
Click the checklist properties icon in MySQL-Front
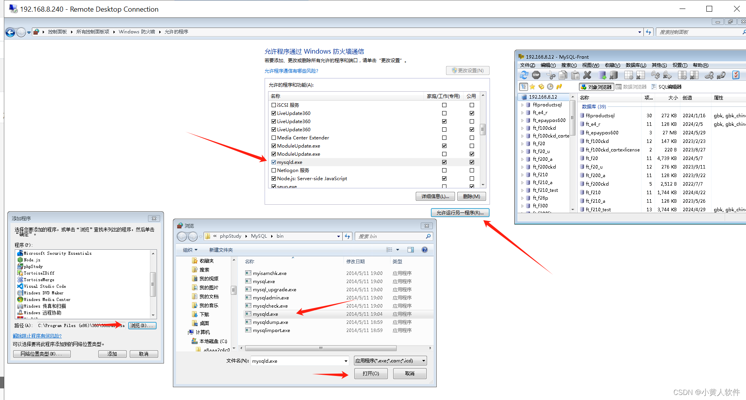click(x=736, y=75)
